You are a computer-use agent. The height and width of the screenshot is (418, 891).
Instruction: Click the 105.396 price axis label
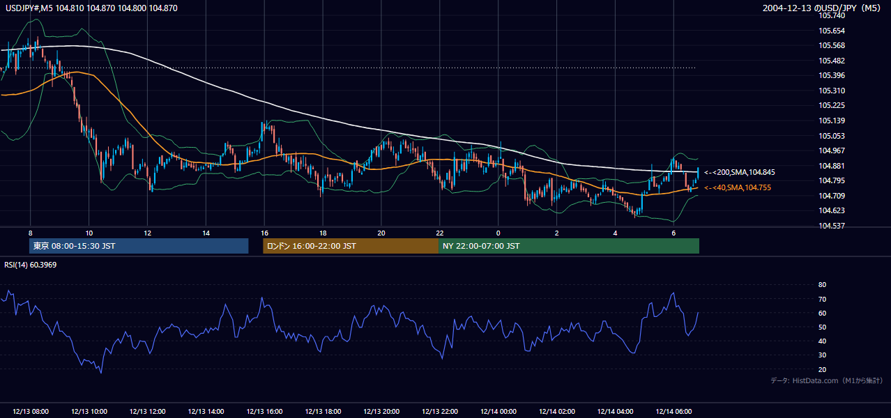click(831, 76)
